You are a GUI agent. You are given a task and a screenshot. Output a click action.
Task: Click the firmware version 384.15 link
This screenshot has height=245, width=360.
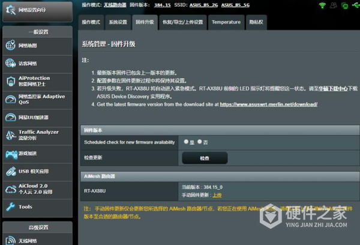tap(163, 5)
